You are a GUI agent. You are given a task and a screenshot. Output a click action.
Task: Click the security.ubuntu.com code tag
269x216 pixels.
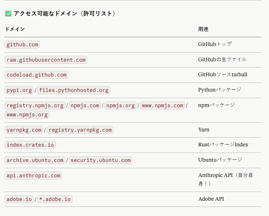(101, 160)
